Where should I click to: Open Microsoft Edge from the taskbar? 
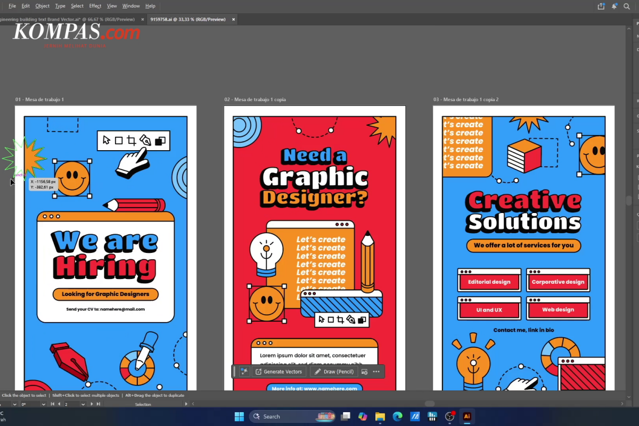point(397,416)
